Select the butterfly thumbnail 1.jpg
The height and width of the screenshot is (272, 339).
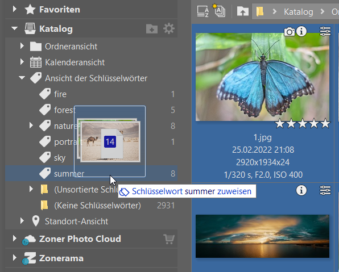click(x=262, y=77)
